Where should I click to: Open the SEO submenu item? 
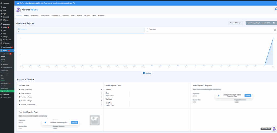2,75
